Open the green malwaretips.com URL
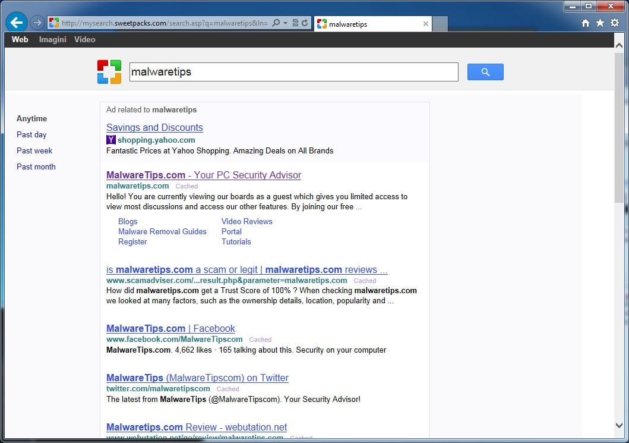This screenshot has width=629, height=443. coord(138,186)
